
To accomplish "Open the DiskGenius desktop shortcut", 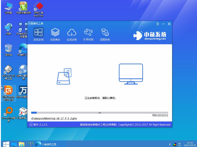I will coord(8,92).
